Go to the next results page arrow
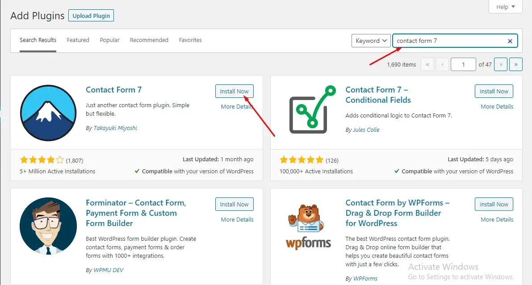532x285 pixels. click(x=501, y=65)
